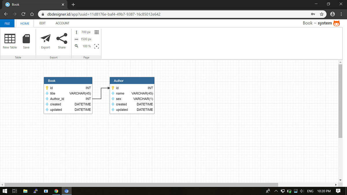Open the Windows Start menu
Image resolution: width=347 pixels, height=195 pixels.
[x=5, y=191]
